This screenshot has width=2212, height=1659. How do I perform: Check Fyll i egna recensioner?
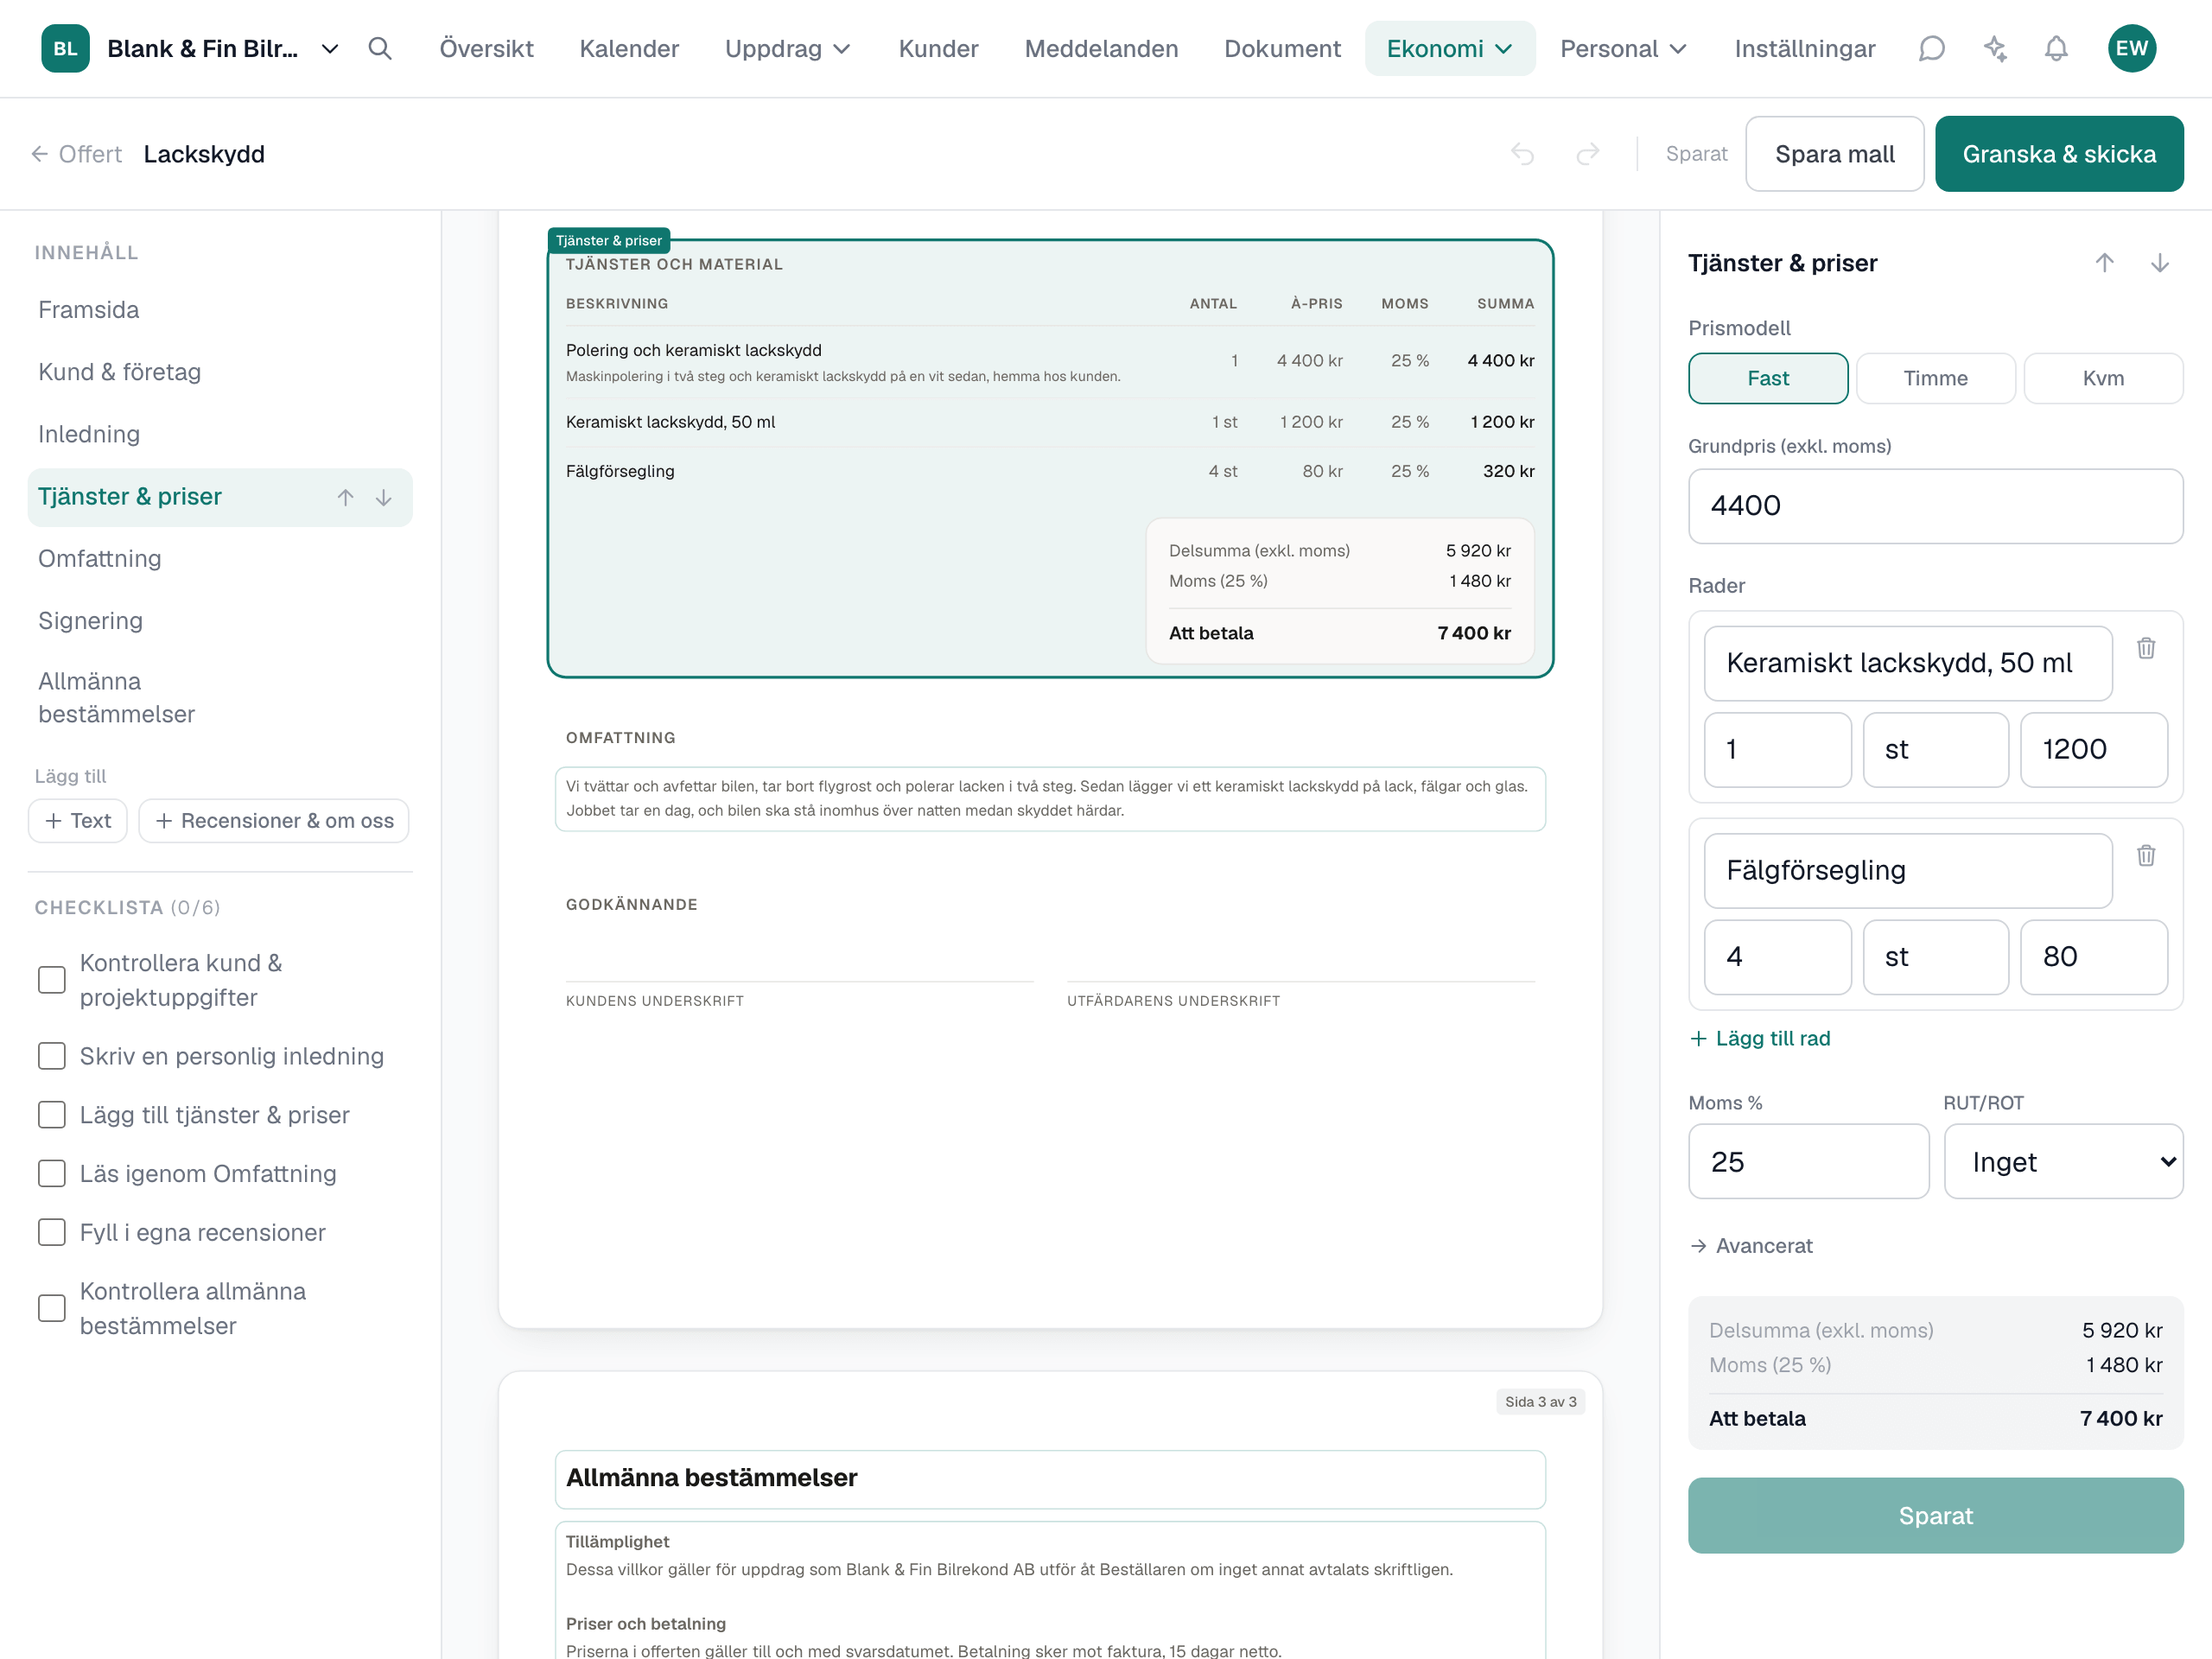point(51,1232)
